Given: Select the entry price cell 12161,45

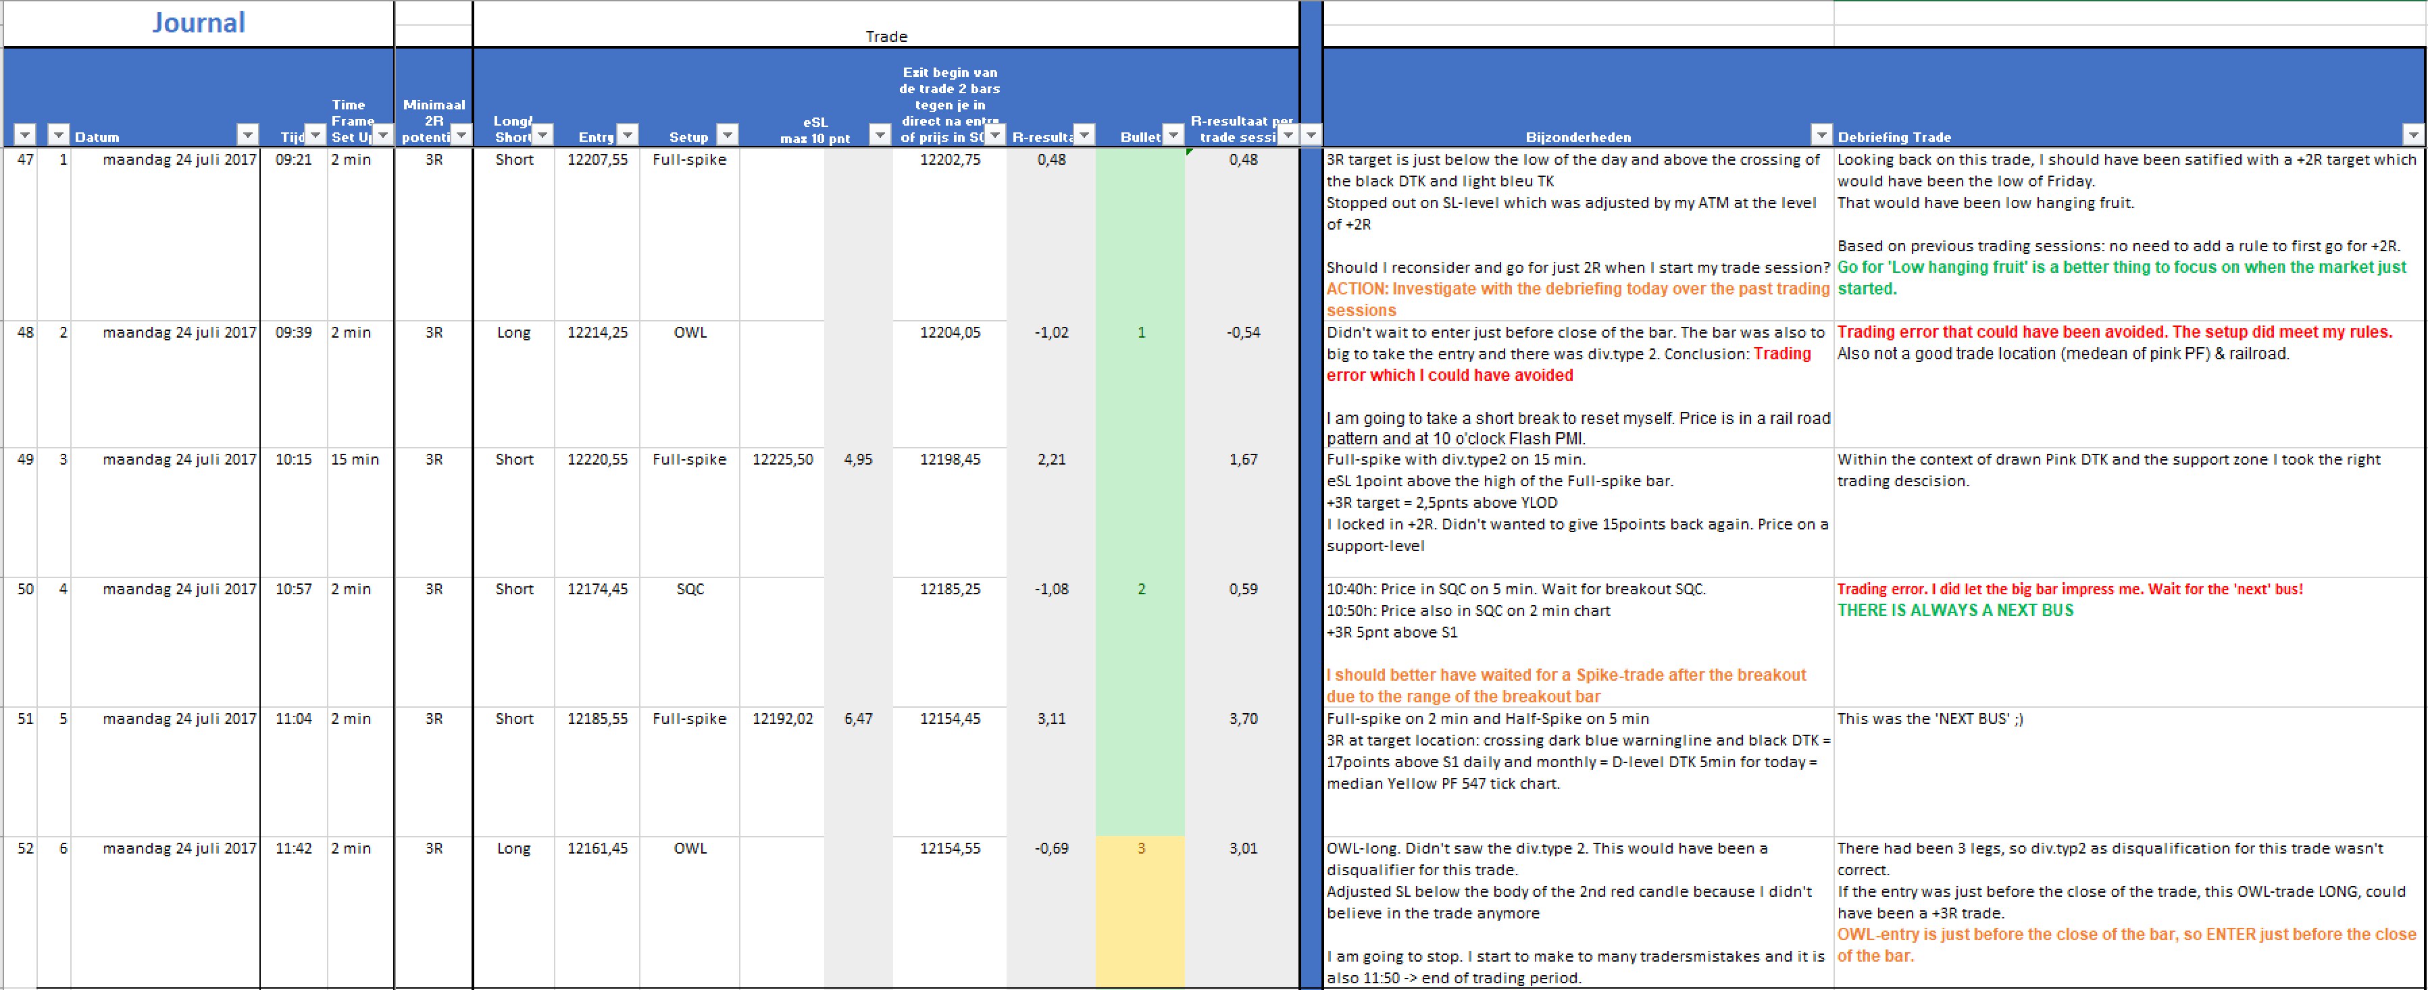Looking at the screenshot, I should (x=597, y=912).
